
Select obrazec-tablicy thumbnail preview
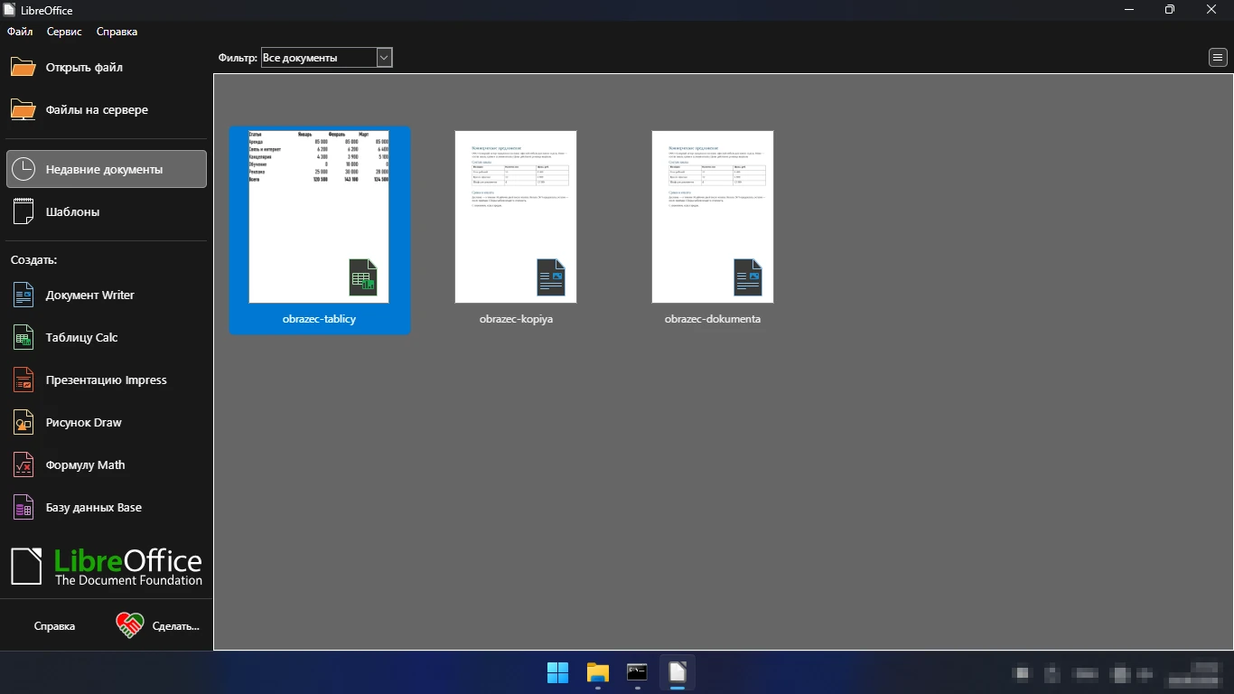point(319,217)
